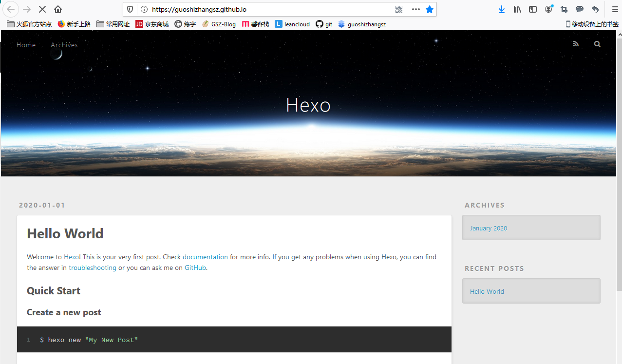Show tracking protection shield info
This screenshot has height=364, width=622.
tap(130, 9)
